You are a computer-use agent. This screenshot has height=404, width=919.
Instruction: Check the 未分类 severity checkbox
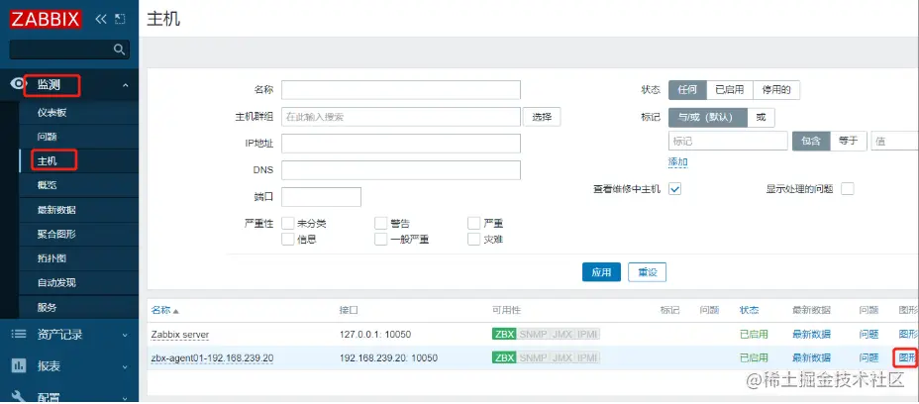point(288,224)
